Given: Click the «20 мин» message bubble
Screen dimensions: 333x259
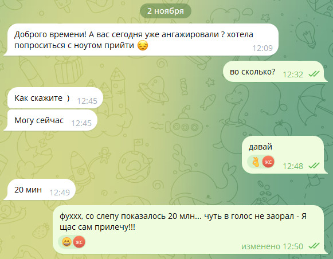Looking at the screenshot, I should click(40, 190).
